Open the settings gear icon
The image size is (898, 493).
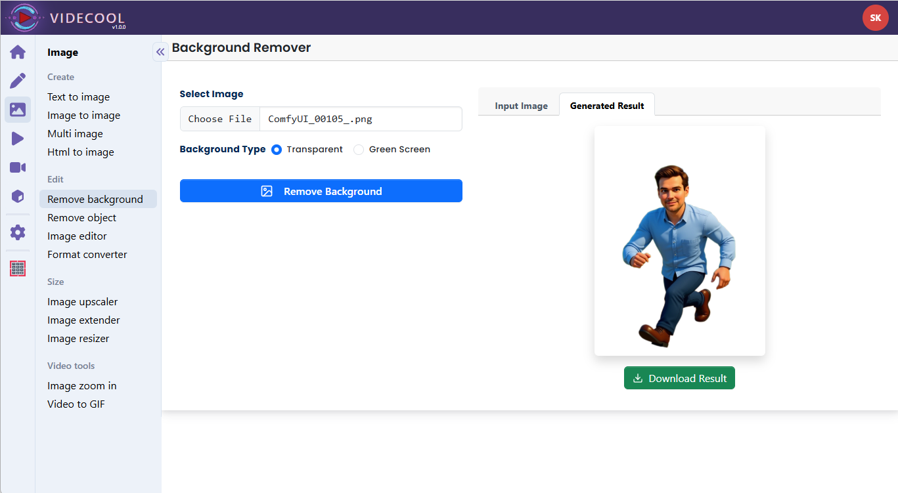click(x=18, y=232)
